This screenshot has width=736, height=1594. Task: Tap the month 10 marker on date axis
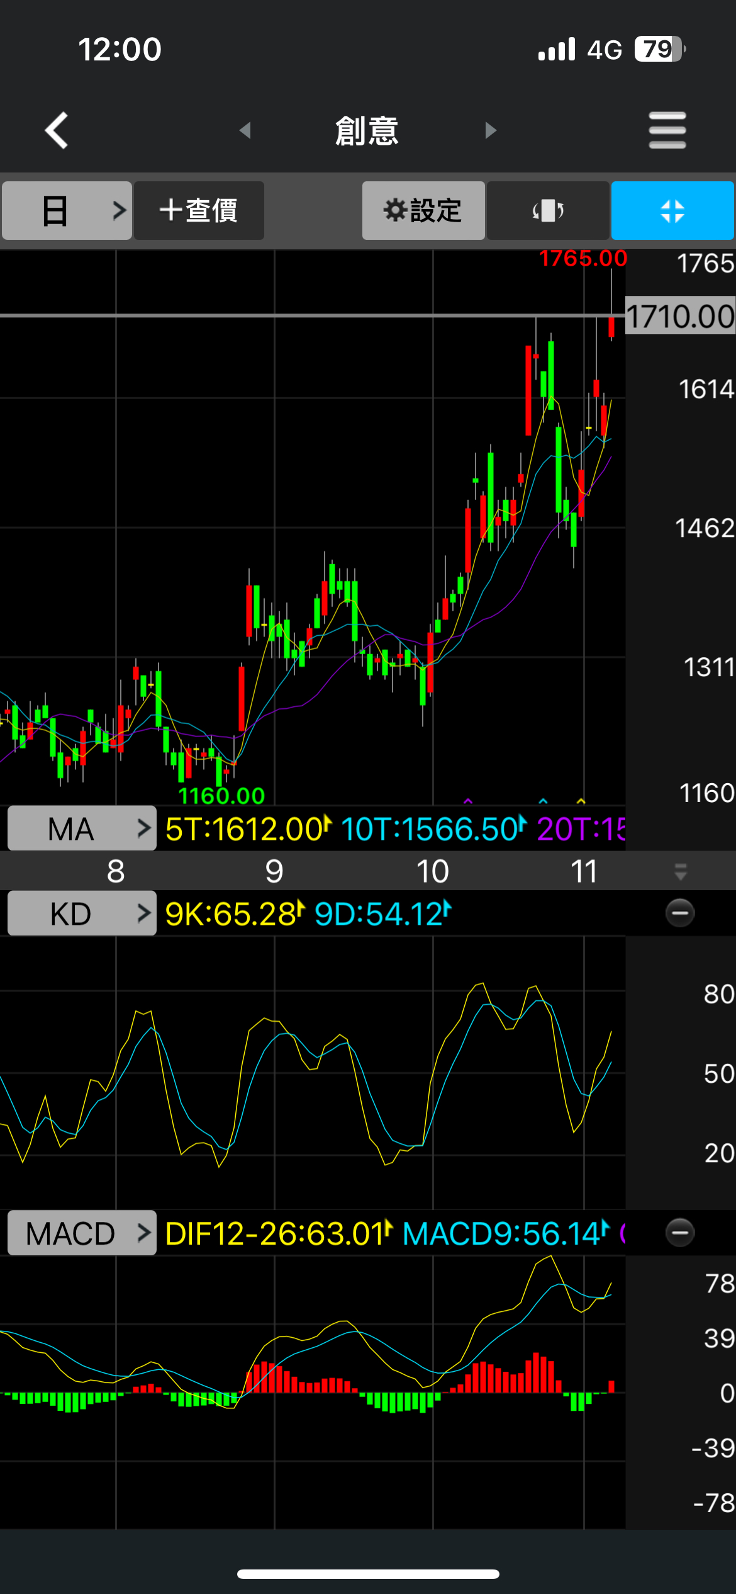tap(433, 871)
